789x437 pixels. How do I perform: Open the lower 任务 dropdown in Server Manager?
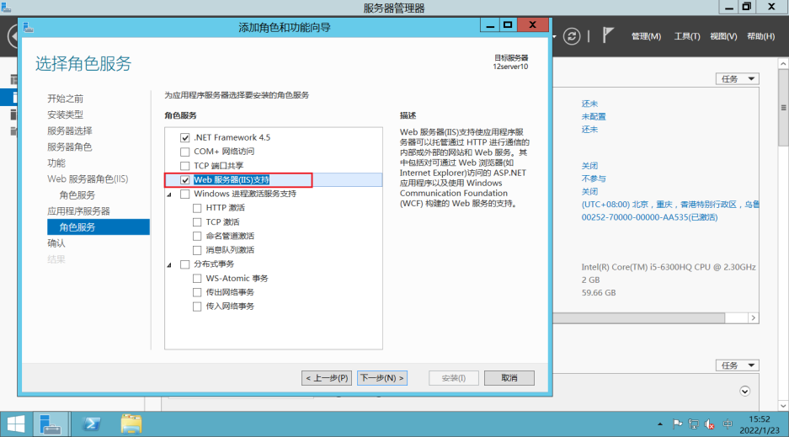pyautogui.click(x=737, y=365)
